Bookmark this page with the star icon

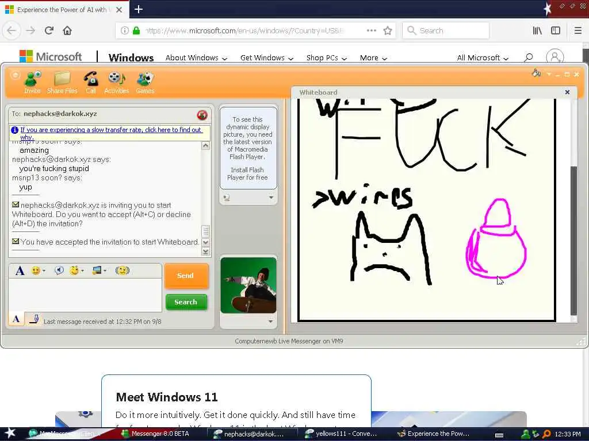pos(388,30)
